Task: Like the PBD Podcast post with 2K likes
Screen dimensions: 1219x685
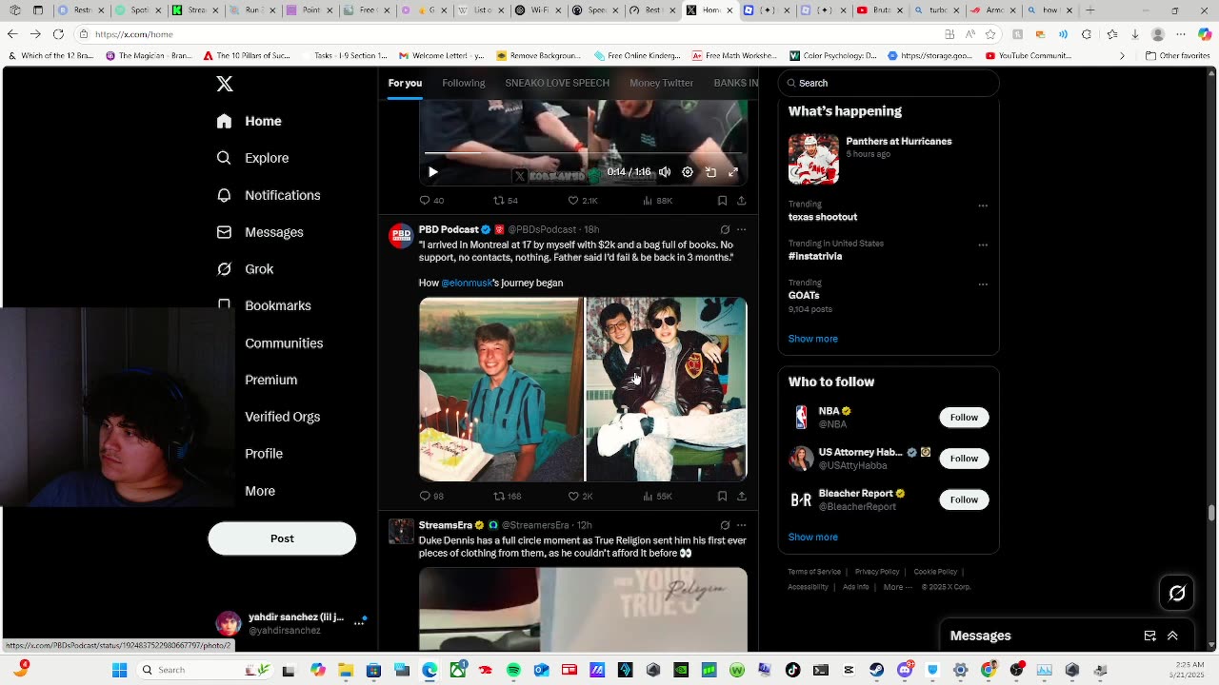Action: tap(581, 497)
